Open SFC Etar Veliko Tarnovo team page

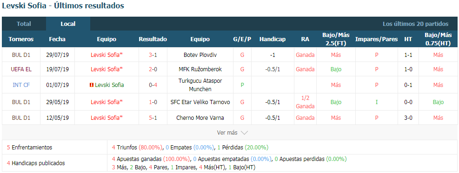200,102
